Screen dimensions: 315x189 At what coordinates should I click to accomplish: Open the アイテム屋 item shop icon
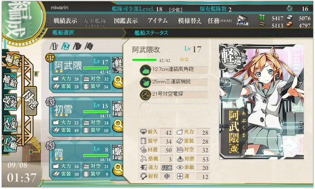point(243,20)
